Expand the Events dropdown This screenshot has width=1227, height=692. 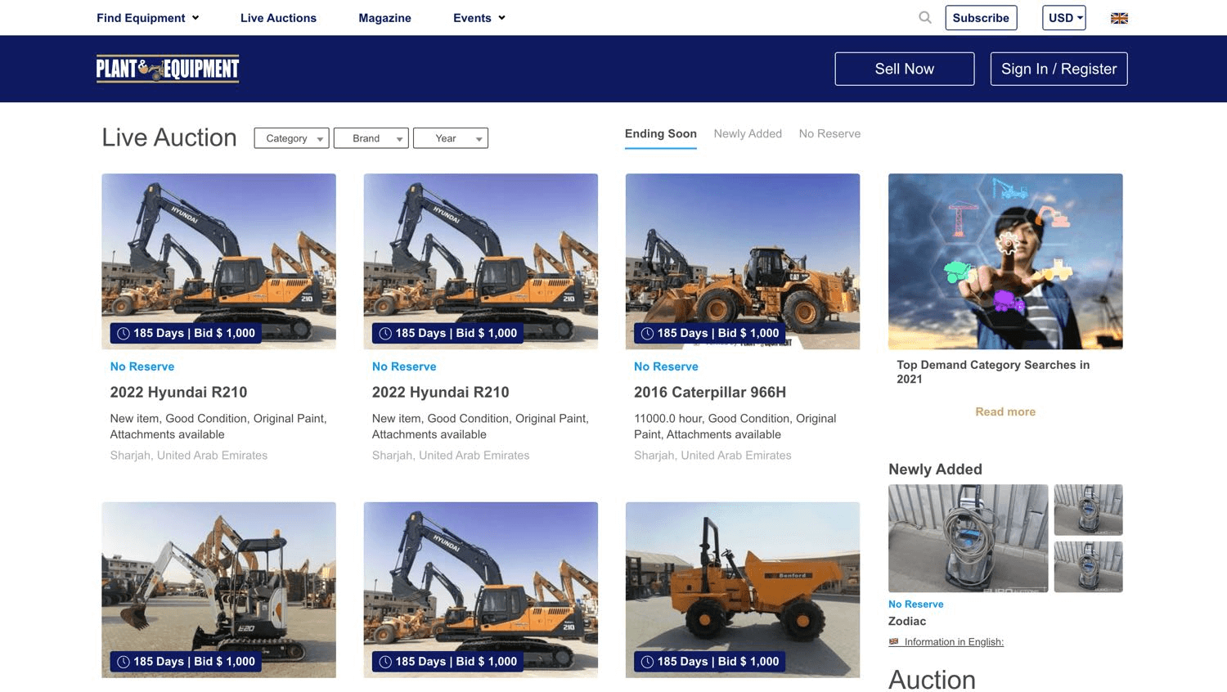pos(479,18)
